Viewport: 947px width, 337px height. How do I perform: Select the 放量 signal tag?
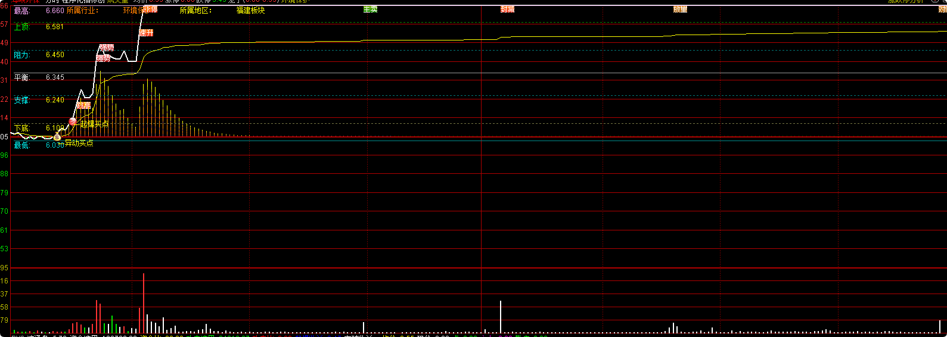pyautogui.click(x=680, y=10)
